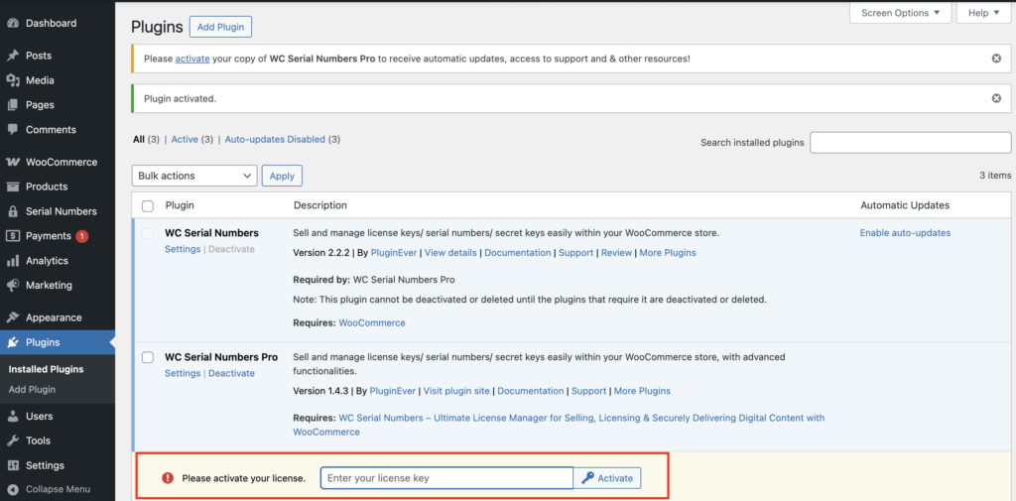1016x501 pixels.
Task: Tick the select-all checkbox in Plugin header
Action: pos(148,206)
